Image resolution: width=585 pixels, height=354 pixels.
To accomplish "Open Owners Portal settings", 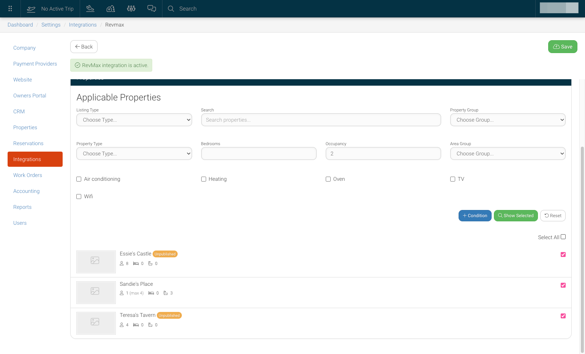I will coord(30,96).
